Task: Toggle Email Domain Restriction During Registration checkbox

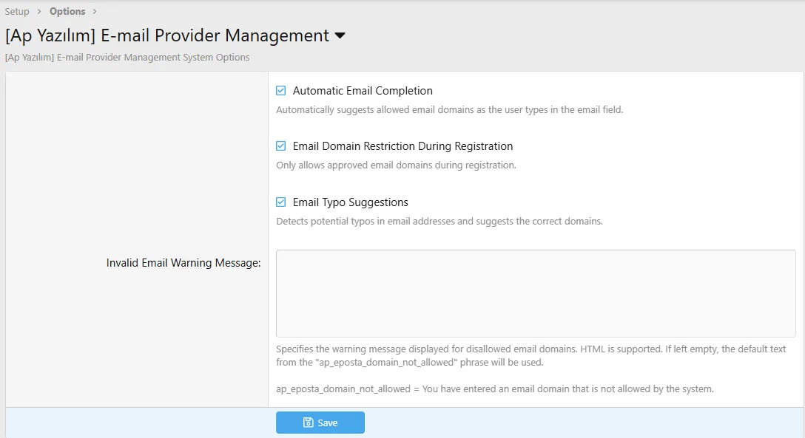Action: click(x=281, y=146)
